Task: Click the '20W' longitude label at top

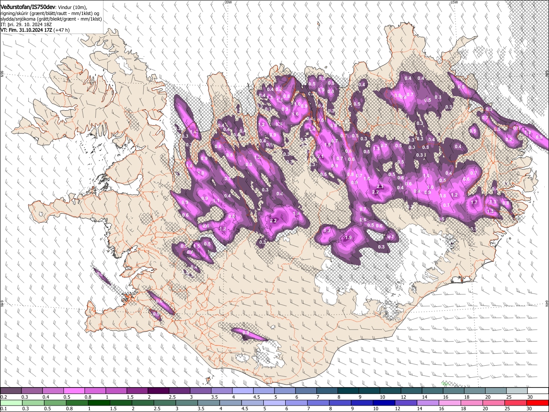Action: tap(228, 2)
